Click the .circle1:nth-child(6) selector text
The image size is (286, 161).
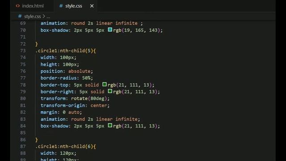(x=66, y=146)
